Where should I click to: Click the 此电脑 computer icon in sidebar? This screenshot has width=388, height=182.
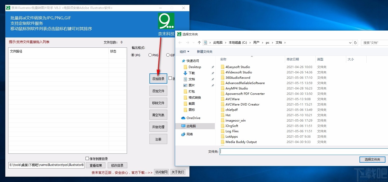pos(183,126)
